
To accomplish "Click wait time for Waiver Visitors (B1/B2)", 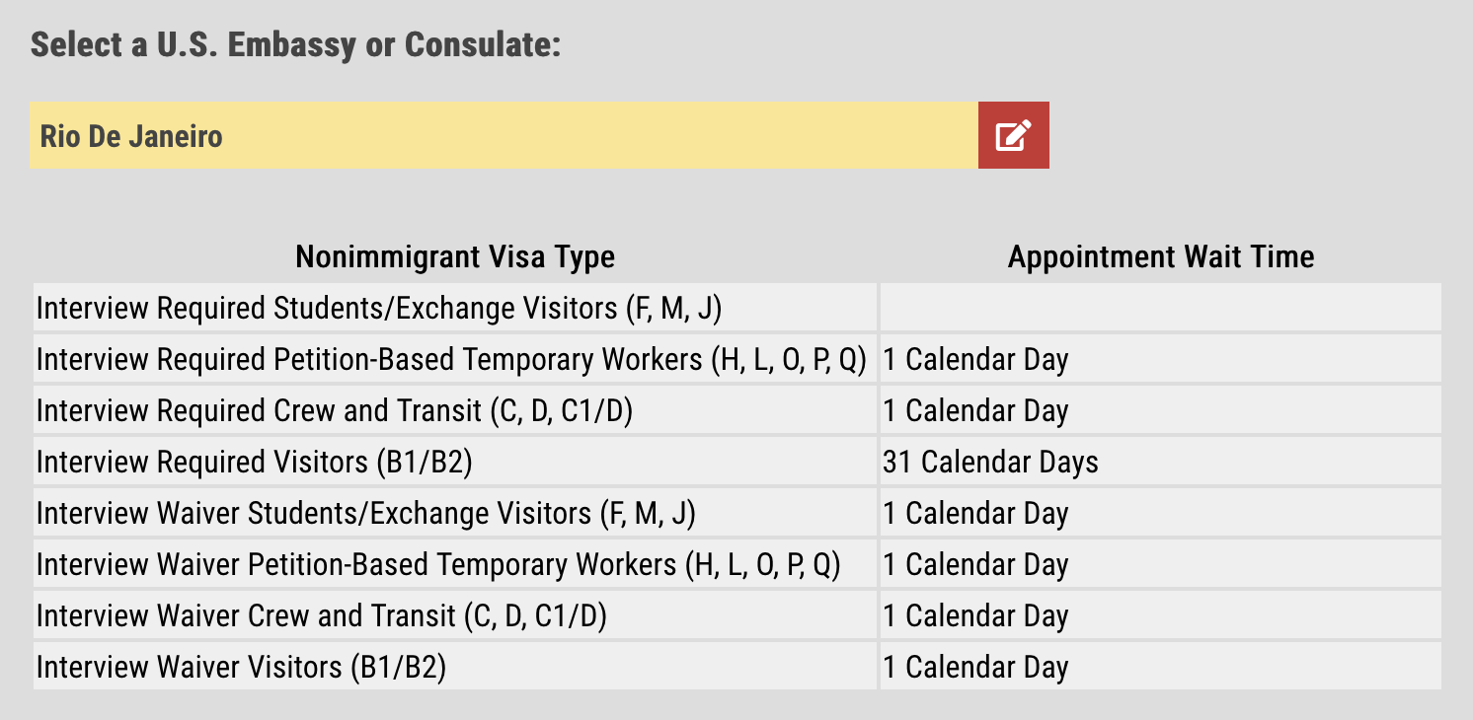I will click(x=975, y=667).
